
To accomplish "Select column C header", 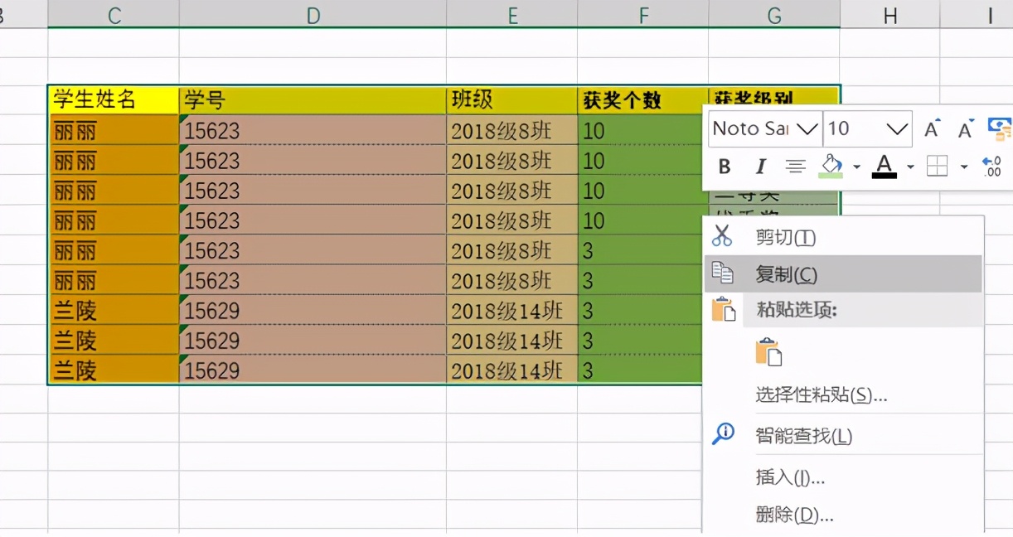I will pos(114,15).
